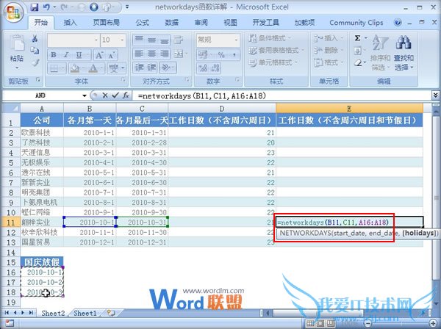441x329 pixels.
Task: Switch to the 审阅 ribbon tab
Action: (x=201, y=23)
